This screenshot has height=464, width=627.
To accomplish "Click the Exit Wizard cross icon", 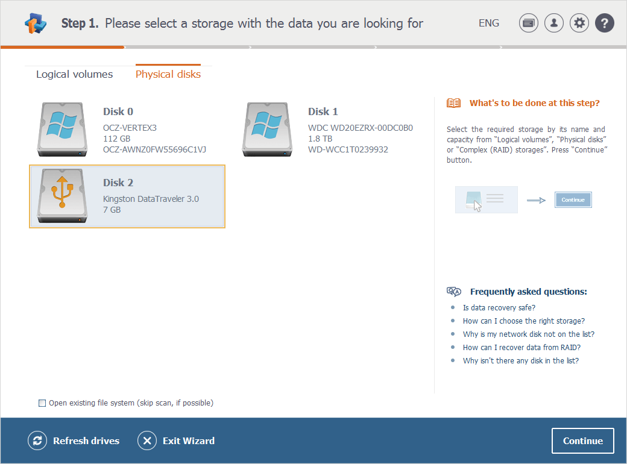I will [147, 440].
